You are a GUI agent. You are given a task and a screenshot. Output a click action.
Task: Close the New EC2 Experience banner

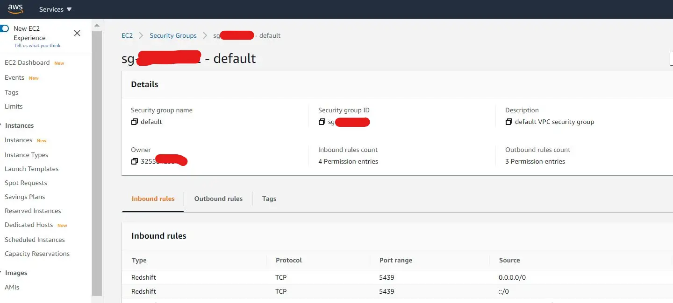pos(77,33)
